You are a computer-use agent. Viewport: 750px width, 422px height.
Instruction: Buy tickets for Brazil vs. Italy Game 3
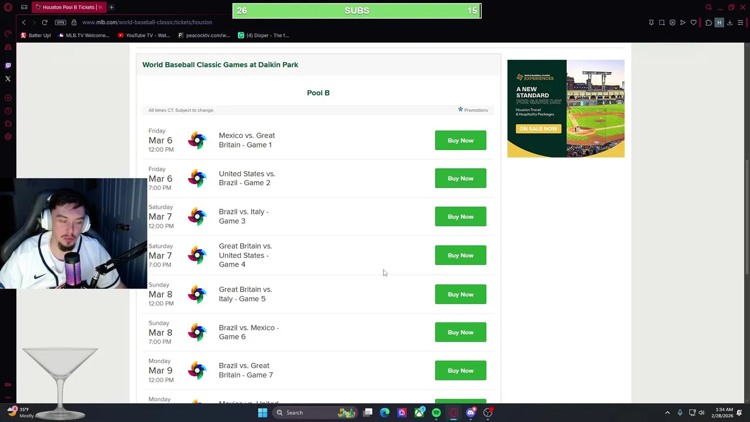(x=461, y=217)
